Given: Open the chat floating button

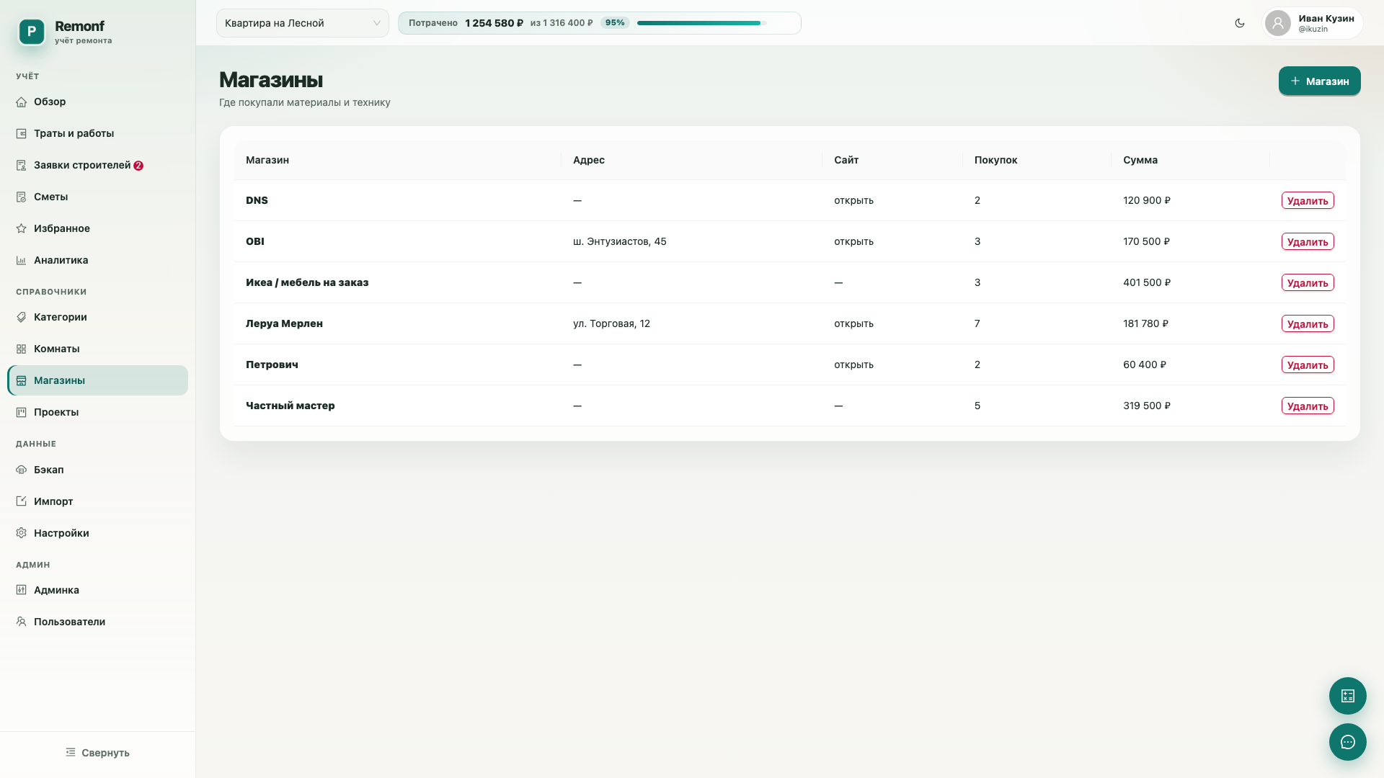Looking at the screenshot, I should (1348, 742).
